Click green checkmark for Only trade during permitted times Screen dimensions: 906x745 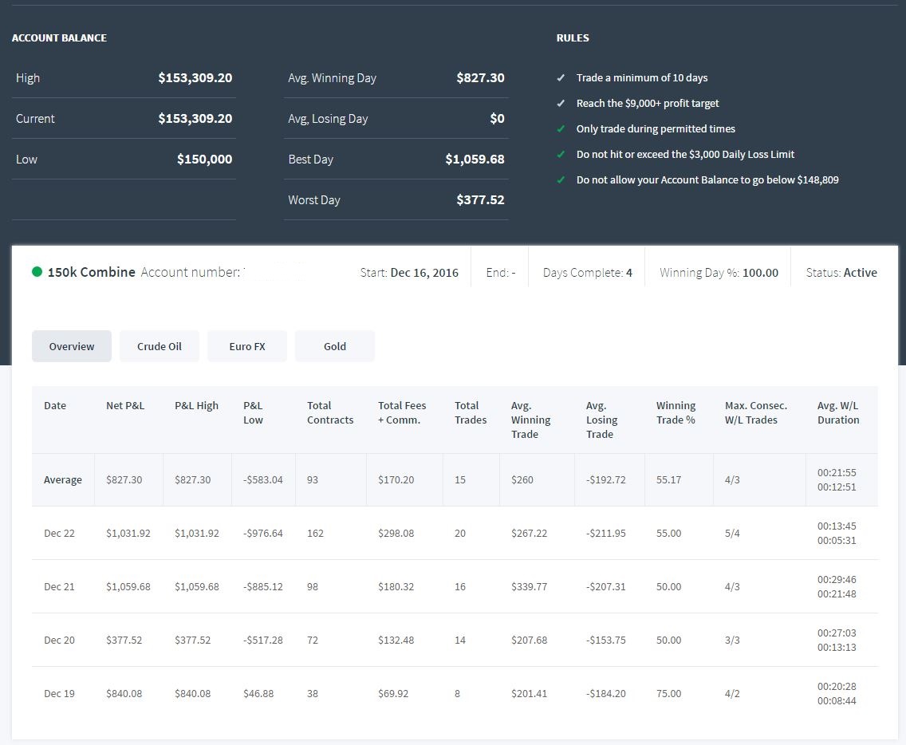[561, 129]
